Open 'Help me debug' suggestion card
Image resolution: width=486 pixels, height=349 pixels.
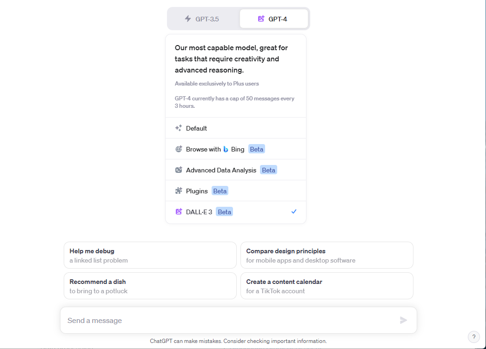(150, 255)
